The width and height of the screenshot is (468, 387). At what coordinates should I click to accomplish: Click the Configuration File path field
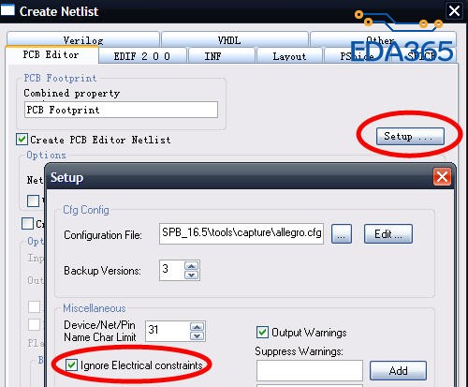[x=241, y=233]
